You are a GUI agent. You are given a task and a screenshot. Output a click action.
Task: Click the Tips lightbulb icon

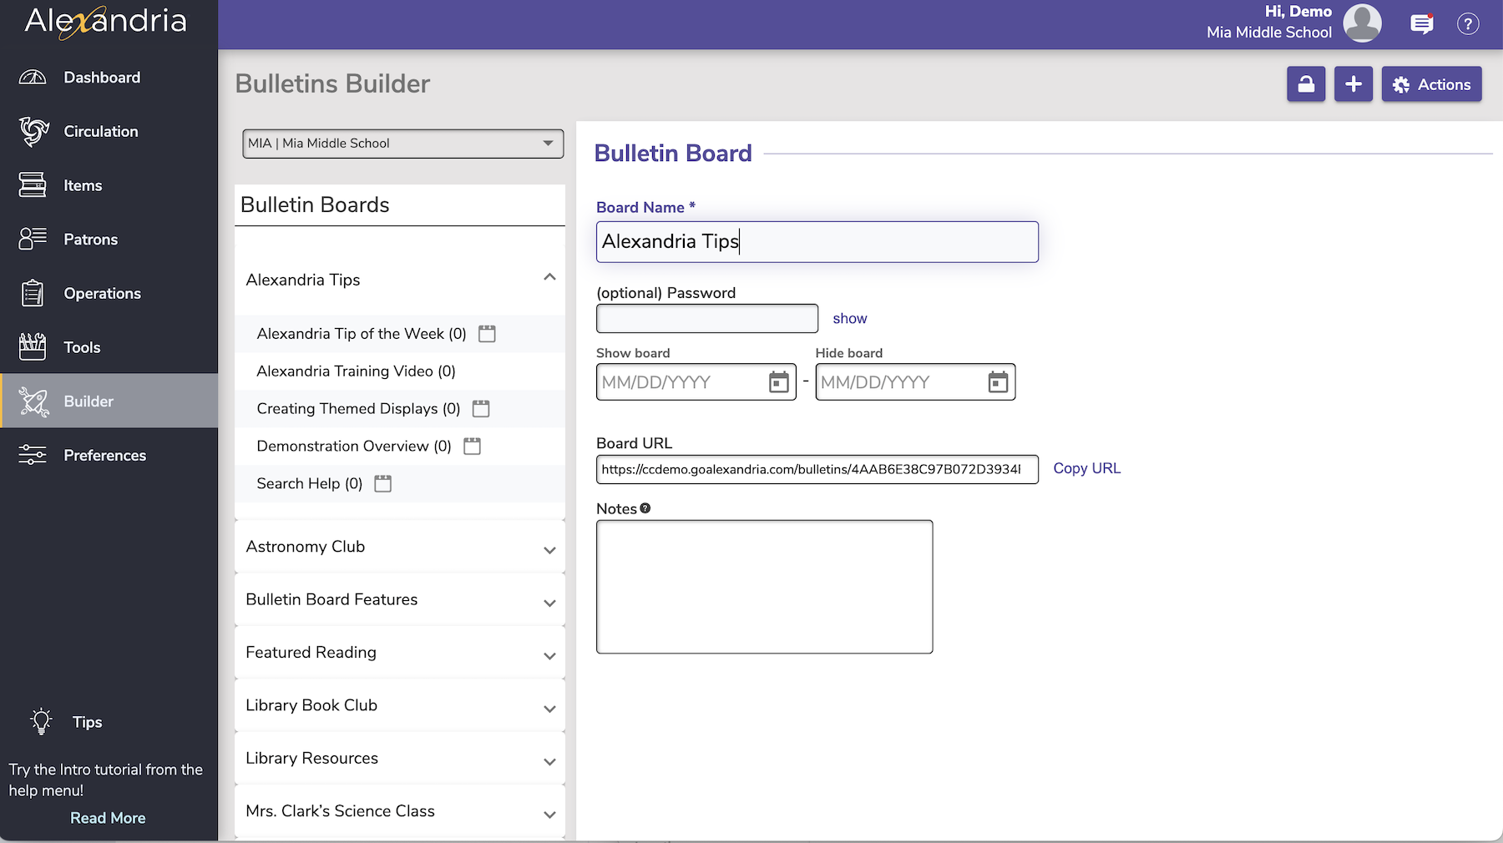[39, 721]
